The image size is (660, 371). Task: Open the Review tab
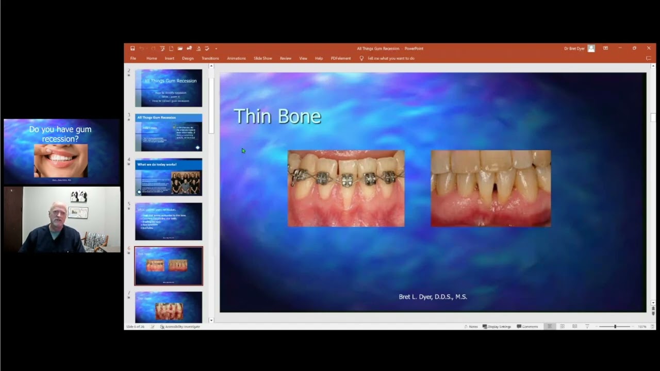coord(286,58)
